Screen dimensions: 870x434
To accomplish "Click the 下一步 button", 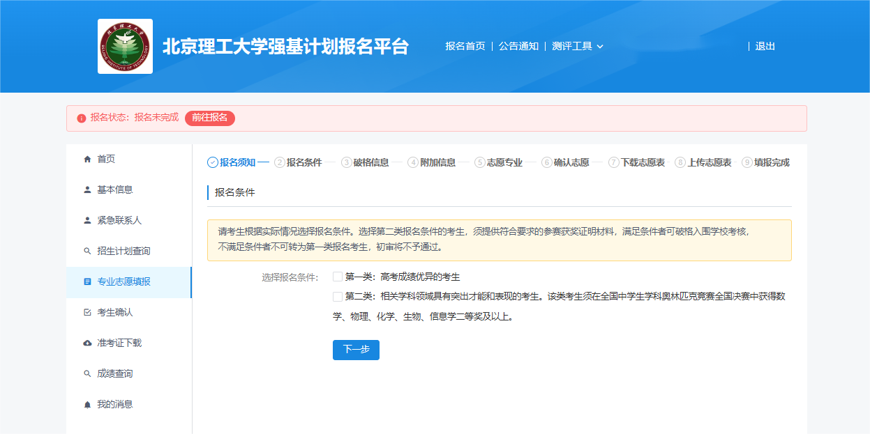I will [356, 350].
